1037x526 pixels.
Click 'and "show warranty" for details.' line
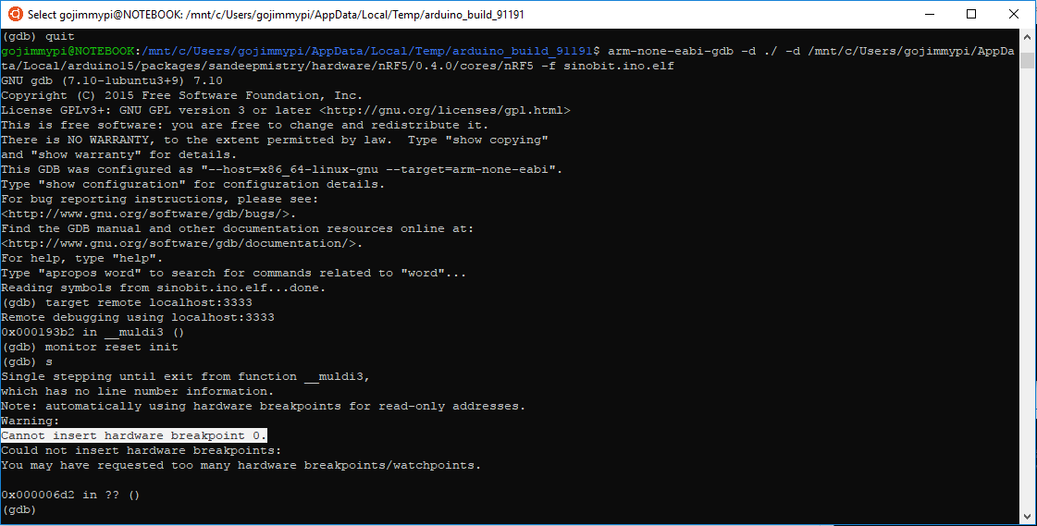point(119,154)
